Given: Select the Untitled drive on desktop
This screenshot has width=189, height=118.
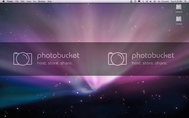Looking at the screenshot, I should (179, 20).
